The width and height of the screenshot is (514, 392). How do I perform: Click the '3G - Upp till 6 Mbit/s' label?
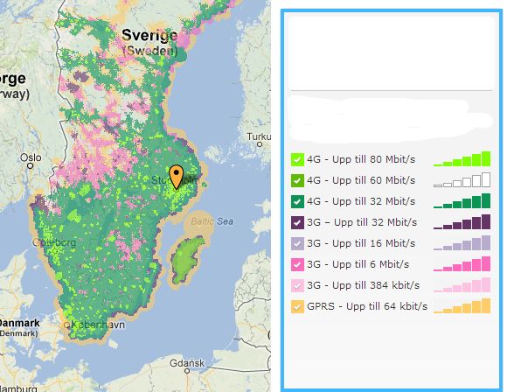pyautogui.click(x=358, y=264)
